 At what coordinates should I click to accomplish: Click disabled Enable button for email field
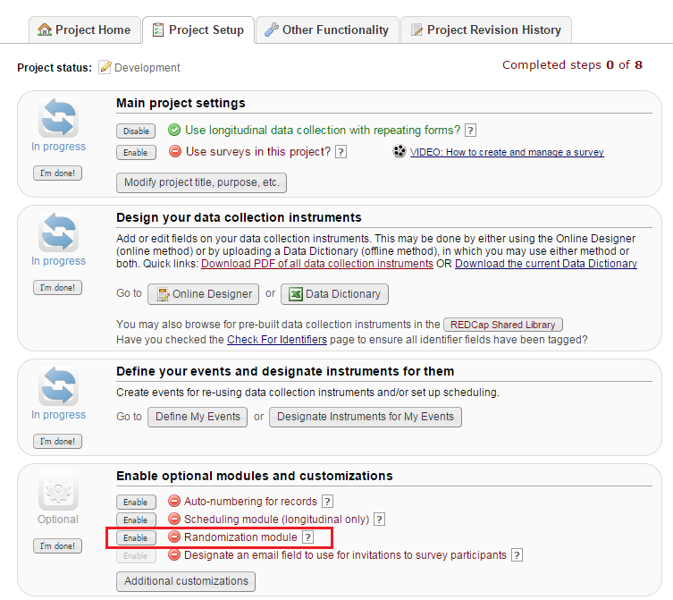pyautogui.click(x=136, y=556)
